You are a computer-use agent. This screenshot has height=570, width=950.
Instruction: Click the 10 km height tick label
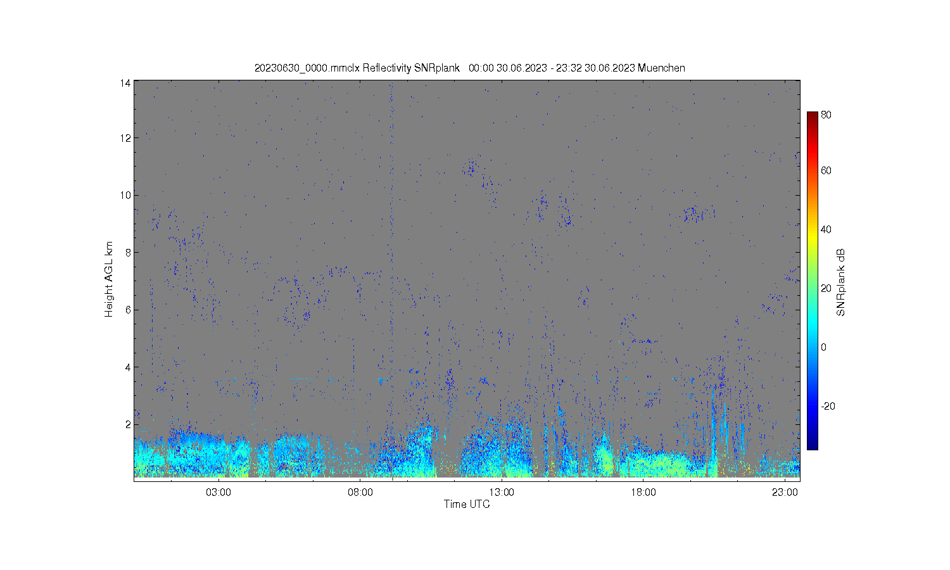point(125,195)
